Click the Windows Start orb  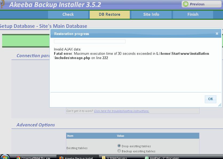tap(5, 157)
